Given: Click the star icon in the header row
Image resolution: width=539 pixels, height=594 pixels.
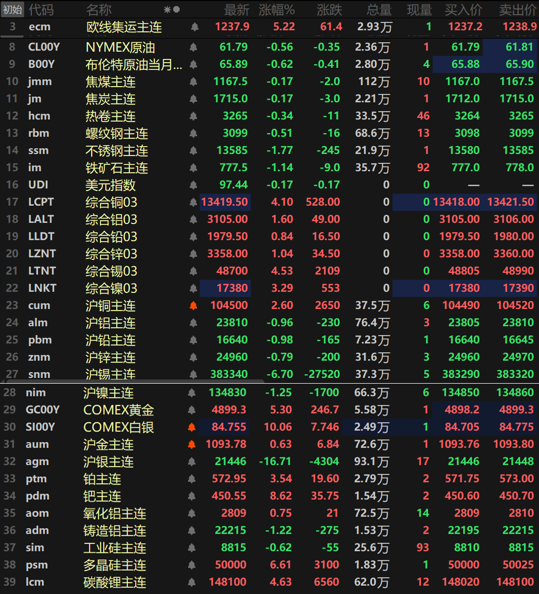Looking at the screenshot, I should (167, 9).
